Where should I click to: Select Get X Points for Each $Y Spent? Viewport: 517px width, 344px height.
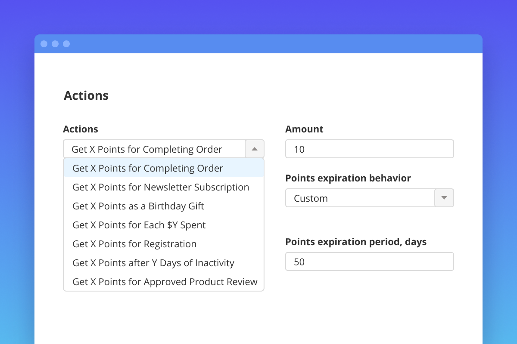pyautogui.click(x=139, y=225)
